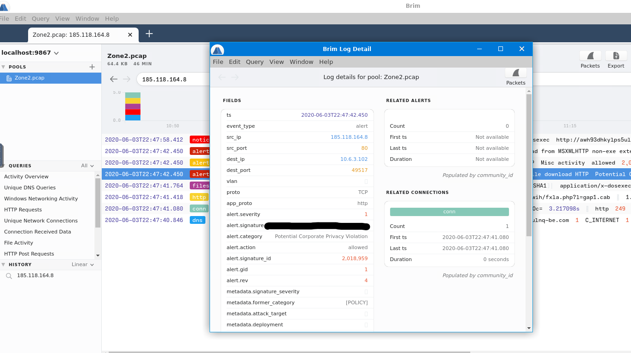This screenshot has width=631, height=353.
Task: Open the localhost:9867 connection dropdown
Action: [30, 53]
